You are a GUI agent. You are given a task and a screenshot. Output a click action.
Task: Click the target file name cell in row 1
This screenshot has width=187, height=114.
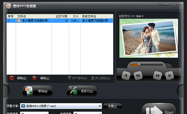(97, 21)
